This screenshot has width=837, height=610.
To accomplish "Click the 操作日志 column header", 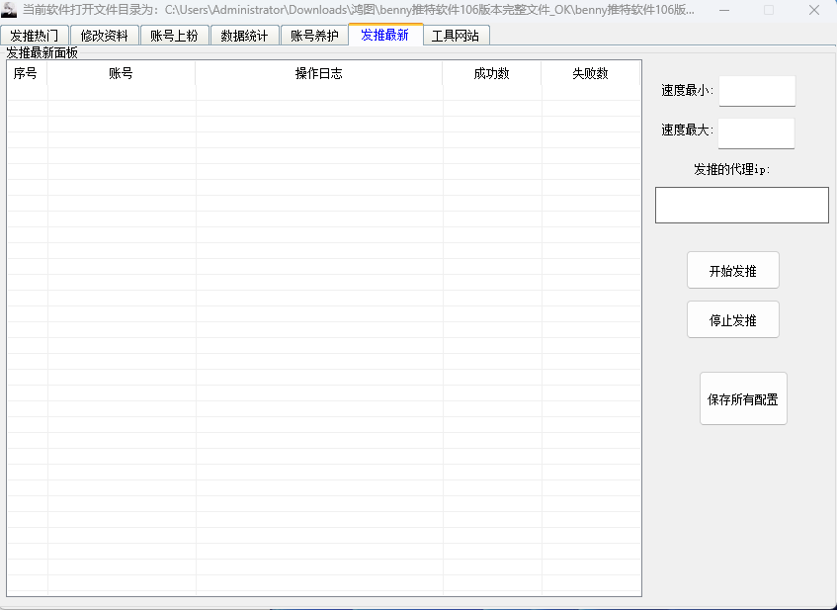I will (x=318, y=73).
